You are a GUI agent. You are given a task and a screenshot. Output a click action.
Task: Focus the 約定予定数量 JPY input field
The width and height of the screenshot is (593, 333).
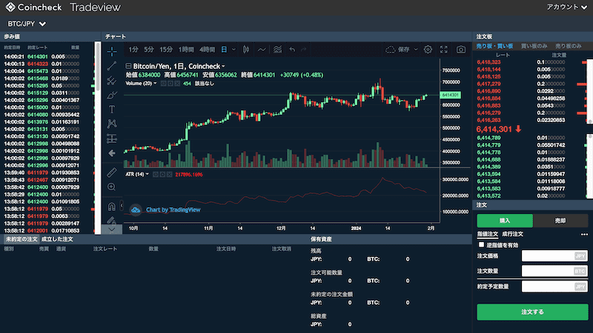click(554, 286)
